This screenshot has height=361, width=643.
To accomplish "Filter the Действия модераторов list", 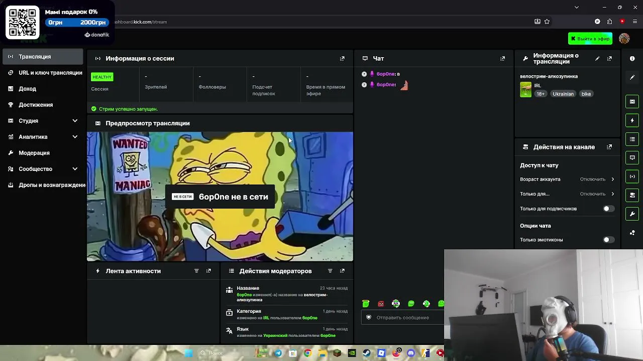I will pos(330,271).
